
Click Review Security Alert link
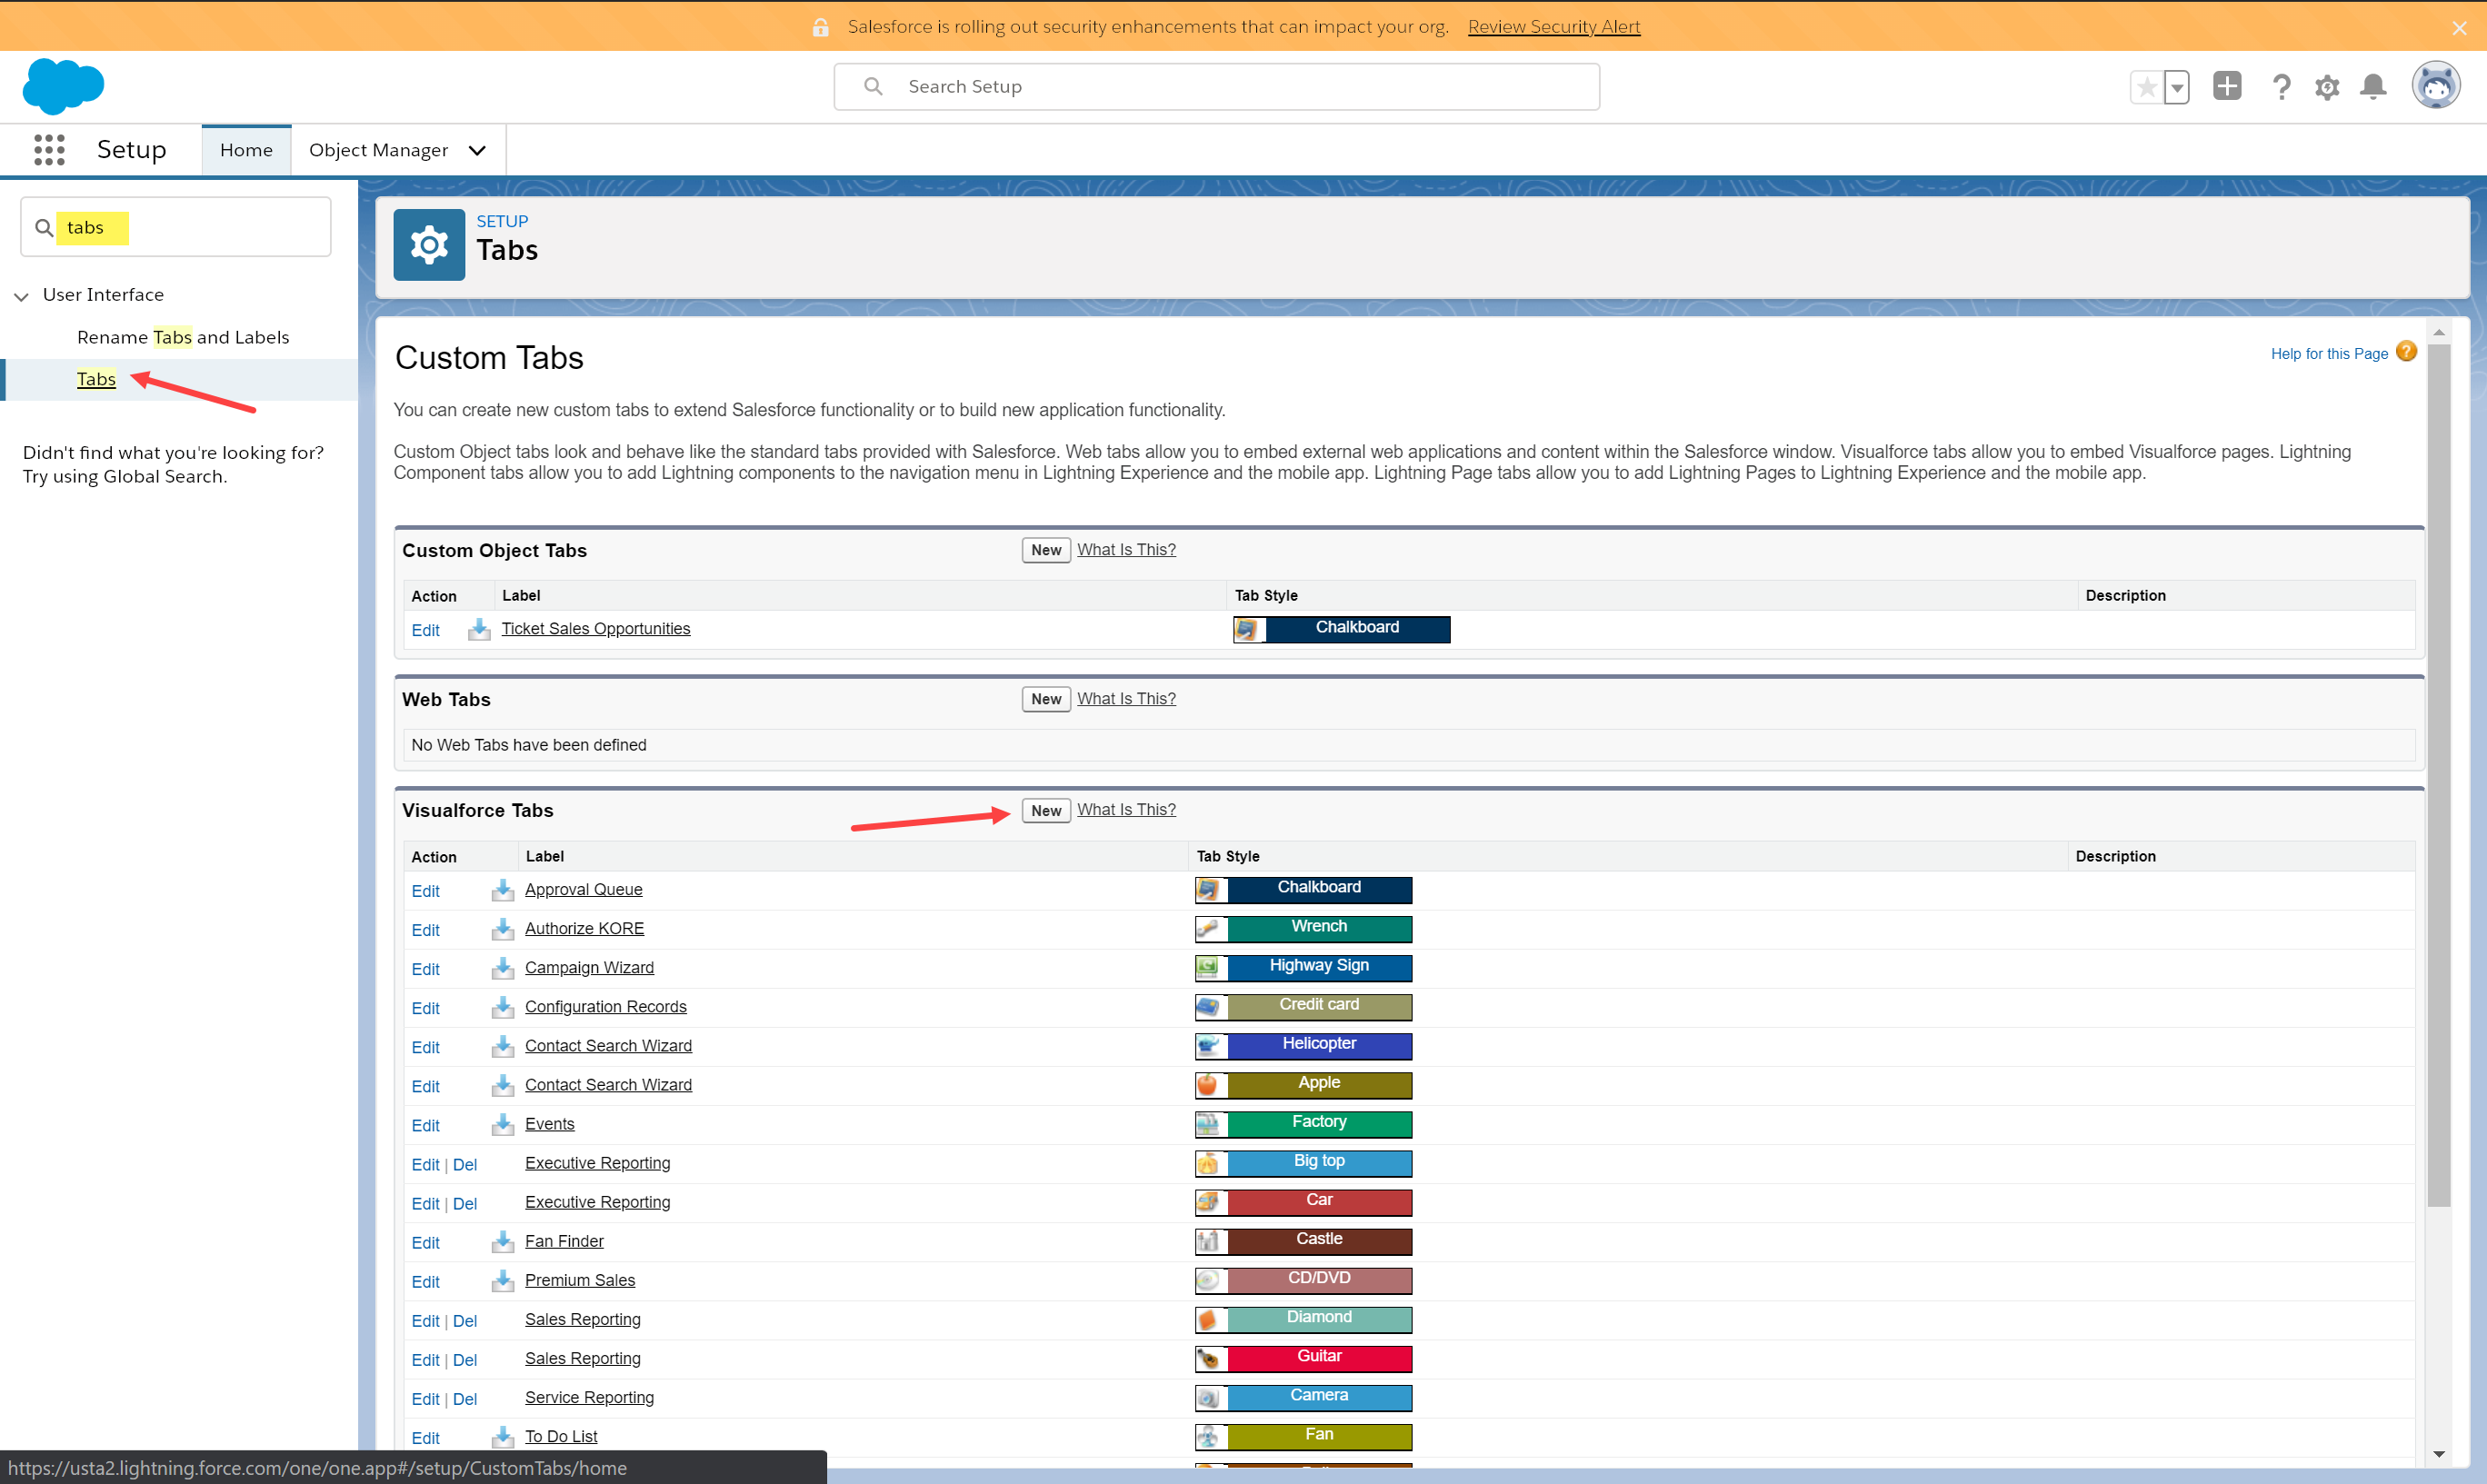click(x=1554, y=27)
